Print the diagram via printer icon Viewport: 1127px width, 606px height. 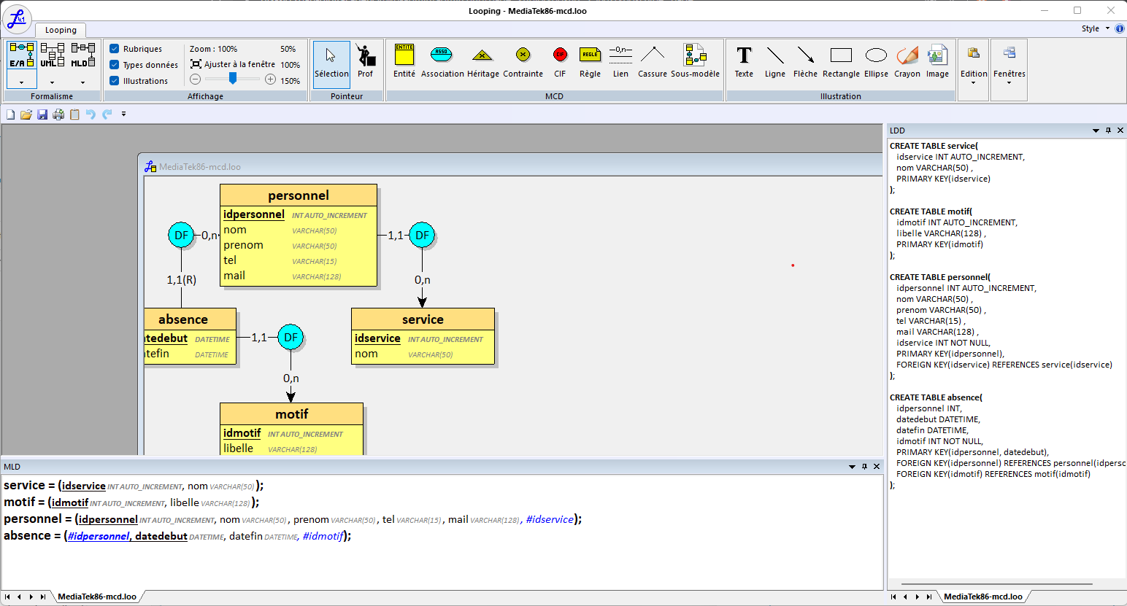(58, 114)
